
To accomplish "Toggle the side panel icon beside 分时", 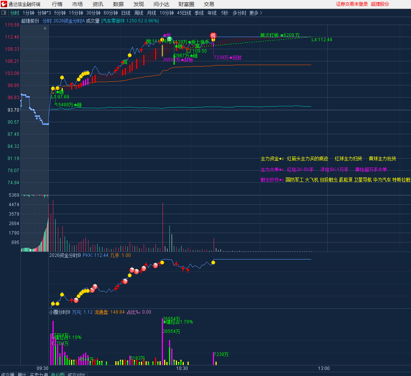I will tap(4, 13).
